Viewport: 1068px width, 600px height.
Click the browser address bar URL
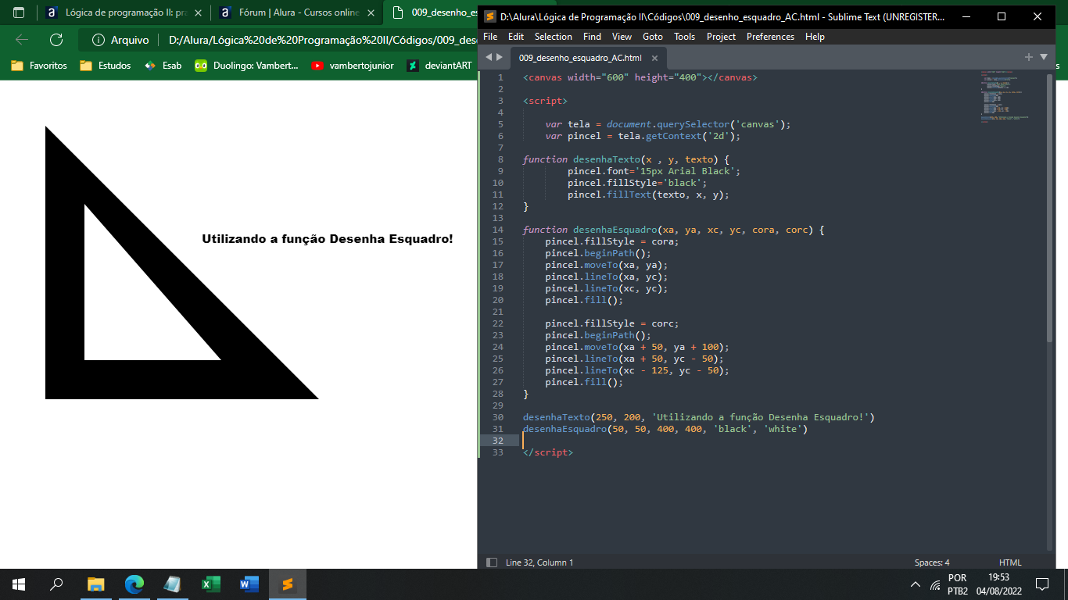(322, 40)
